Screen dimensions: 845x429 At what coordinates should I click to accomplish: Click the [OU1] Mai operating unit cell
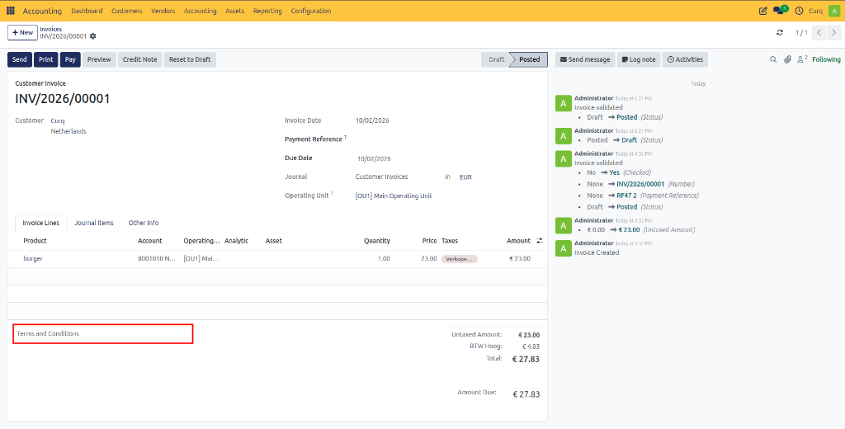(201, 259)
